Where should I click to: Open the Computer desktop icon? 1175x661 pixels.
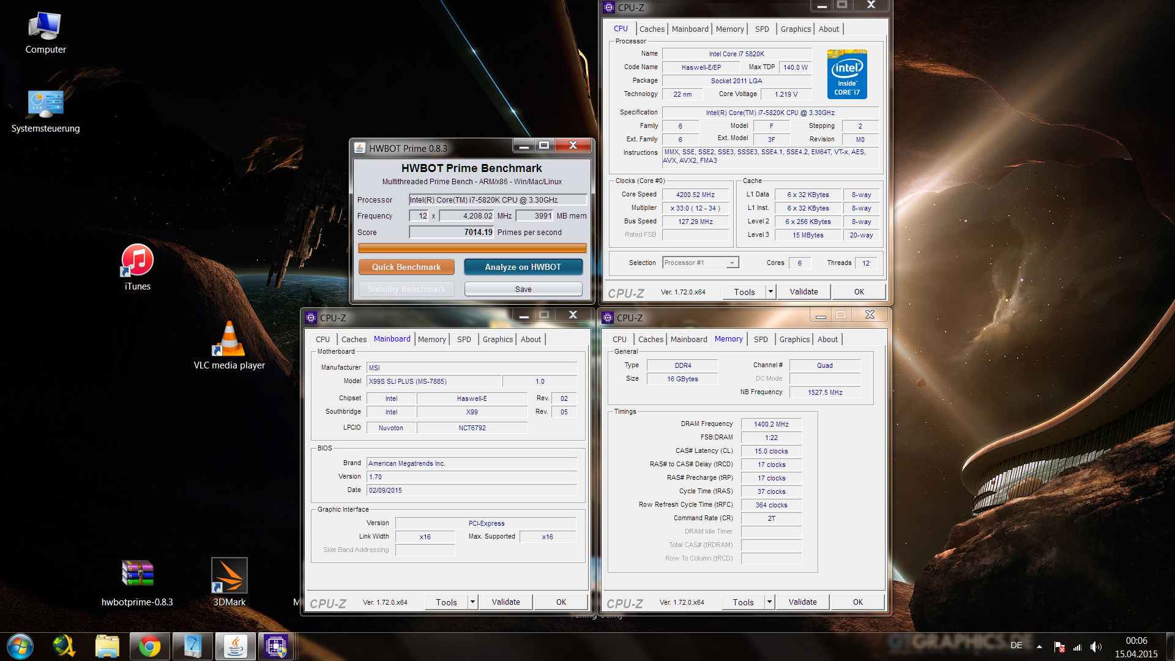[45, 34]
